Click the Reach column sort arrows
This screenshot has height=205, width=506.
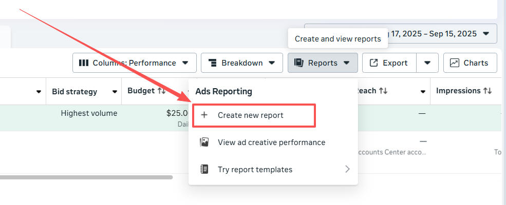383,91
